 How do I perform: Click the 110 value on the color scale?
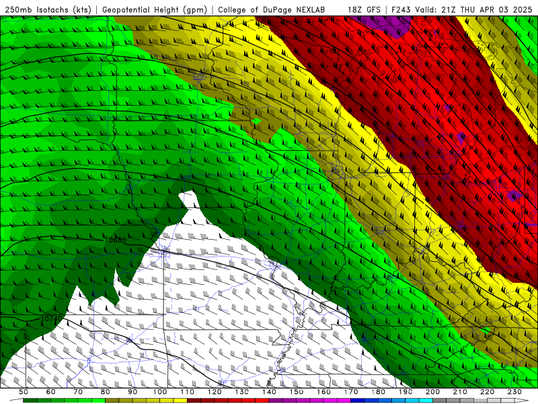point(188,392)
